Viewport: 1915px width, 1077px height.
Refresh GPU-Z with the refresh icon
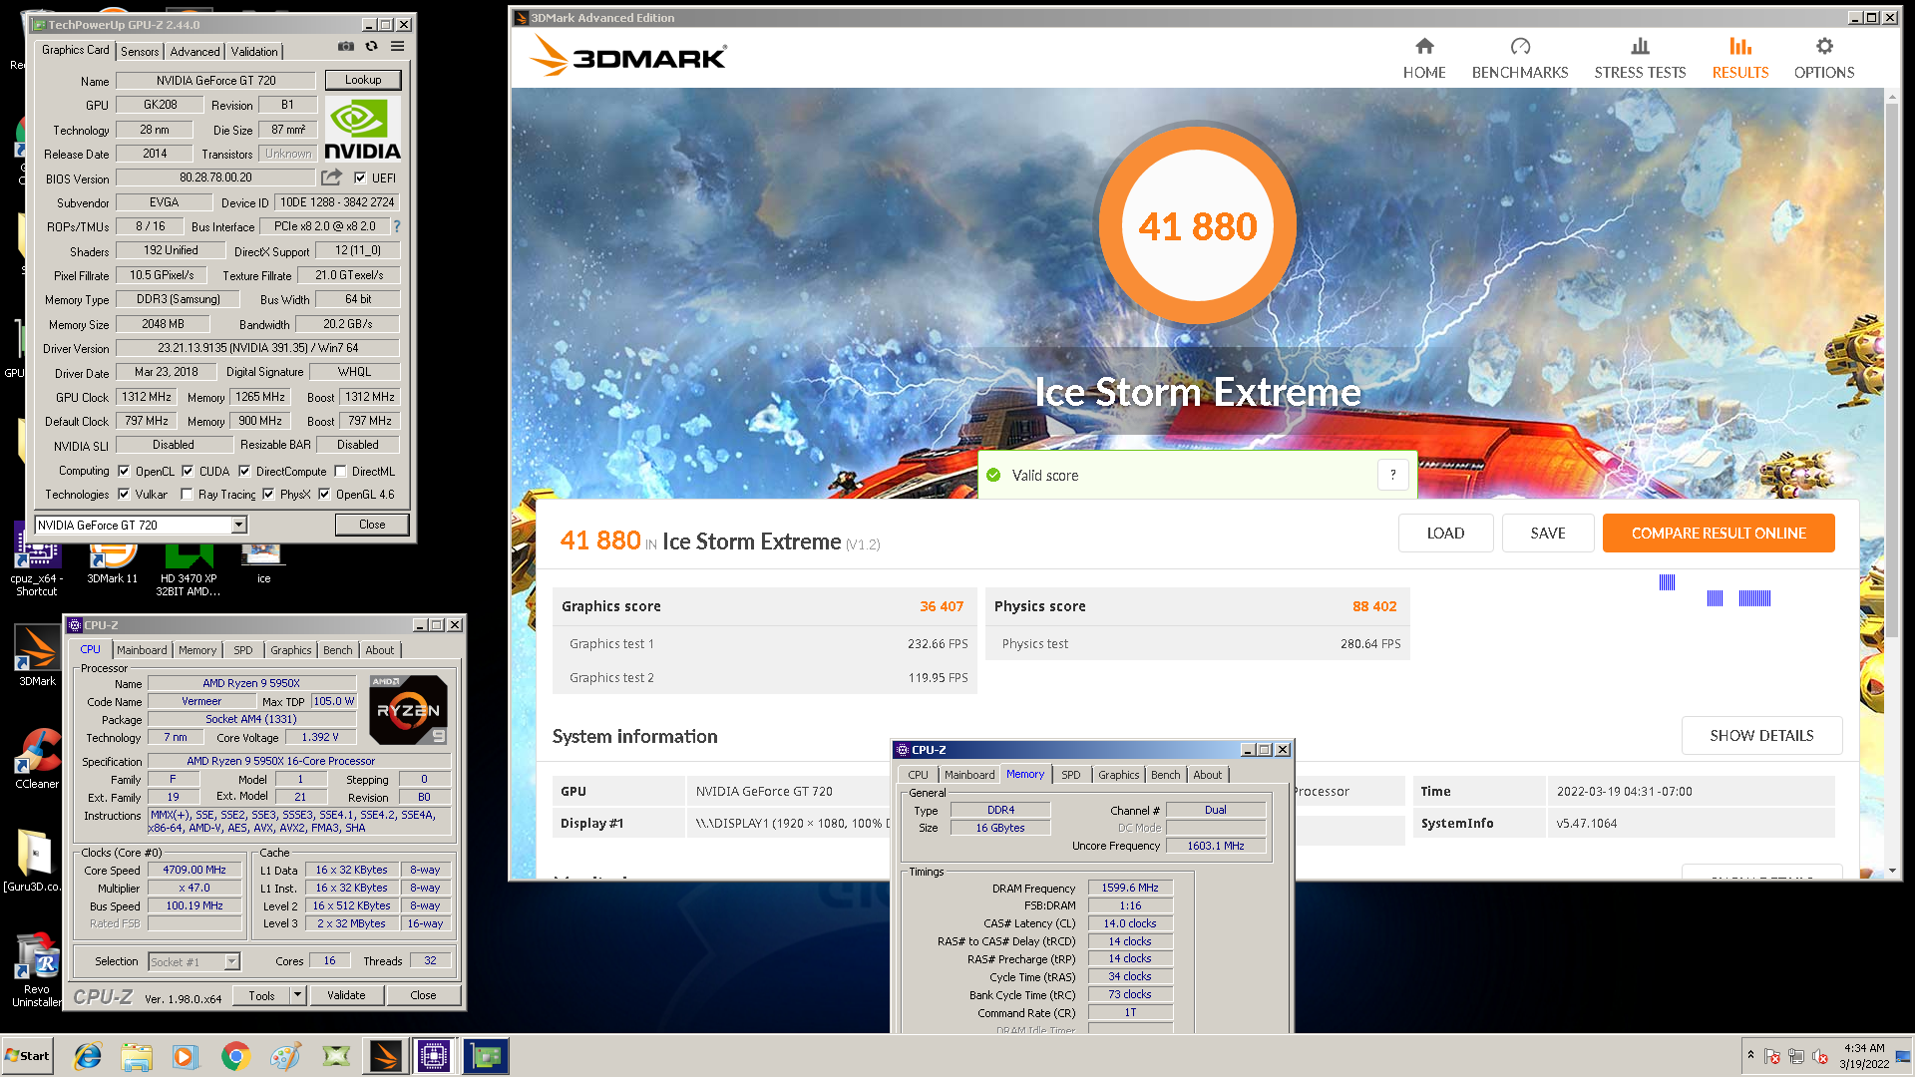tap(371, 46)
